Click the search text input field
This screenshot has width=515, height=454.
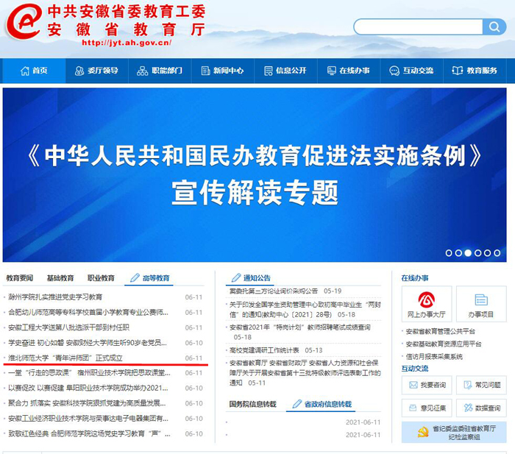[417, 27]
